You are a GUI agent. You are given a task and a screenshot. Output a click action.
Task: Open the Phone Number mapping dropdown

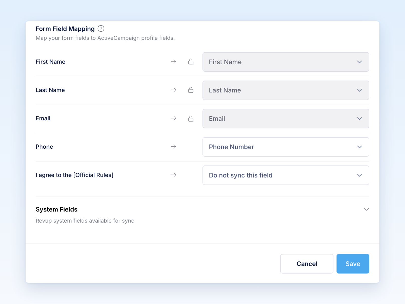tap(286, 147)
